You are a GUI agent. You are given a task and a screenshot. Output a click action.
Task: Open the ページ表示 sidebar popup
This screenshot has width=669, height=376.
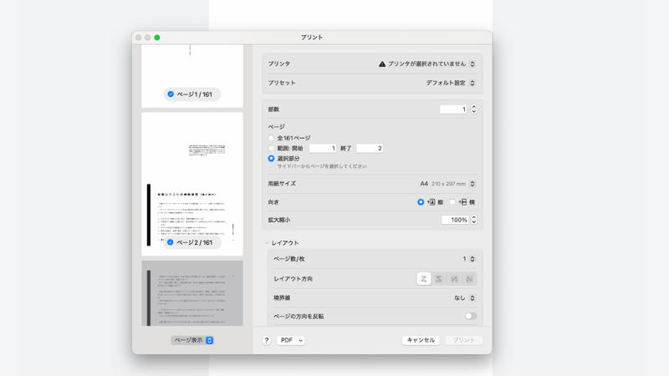pos(192,340)
